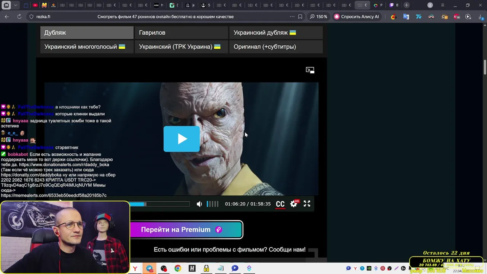
Task: Select the Украинский дубляж track
Action: (276, 33)
